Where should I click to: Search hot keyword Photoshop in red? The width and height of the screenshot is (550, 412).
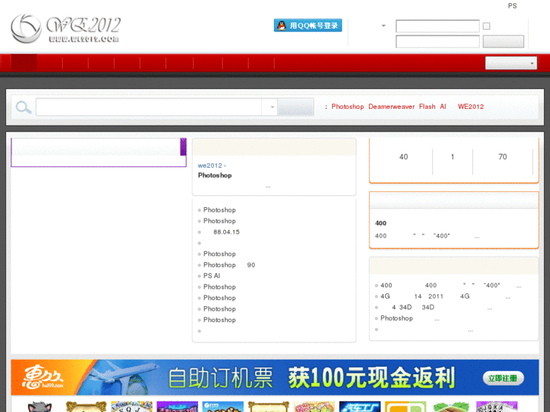[x=347, y=107]
